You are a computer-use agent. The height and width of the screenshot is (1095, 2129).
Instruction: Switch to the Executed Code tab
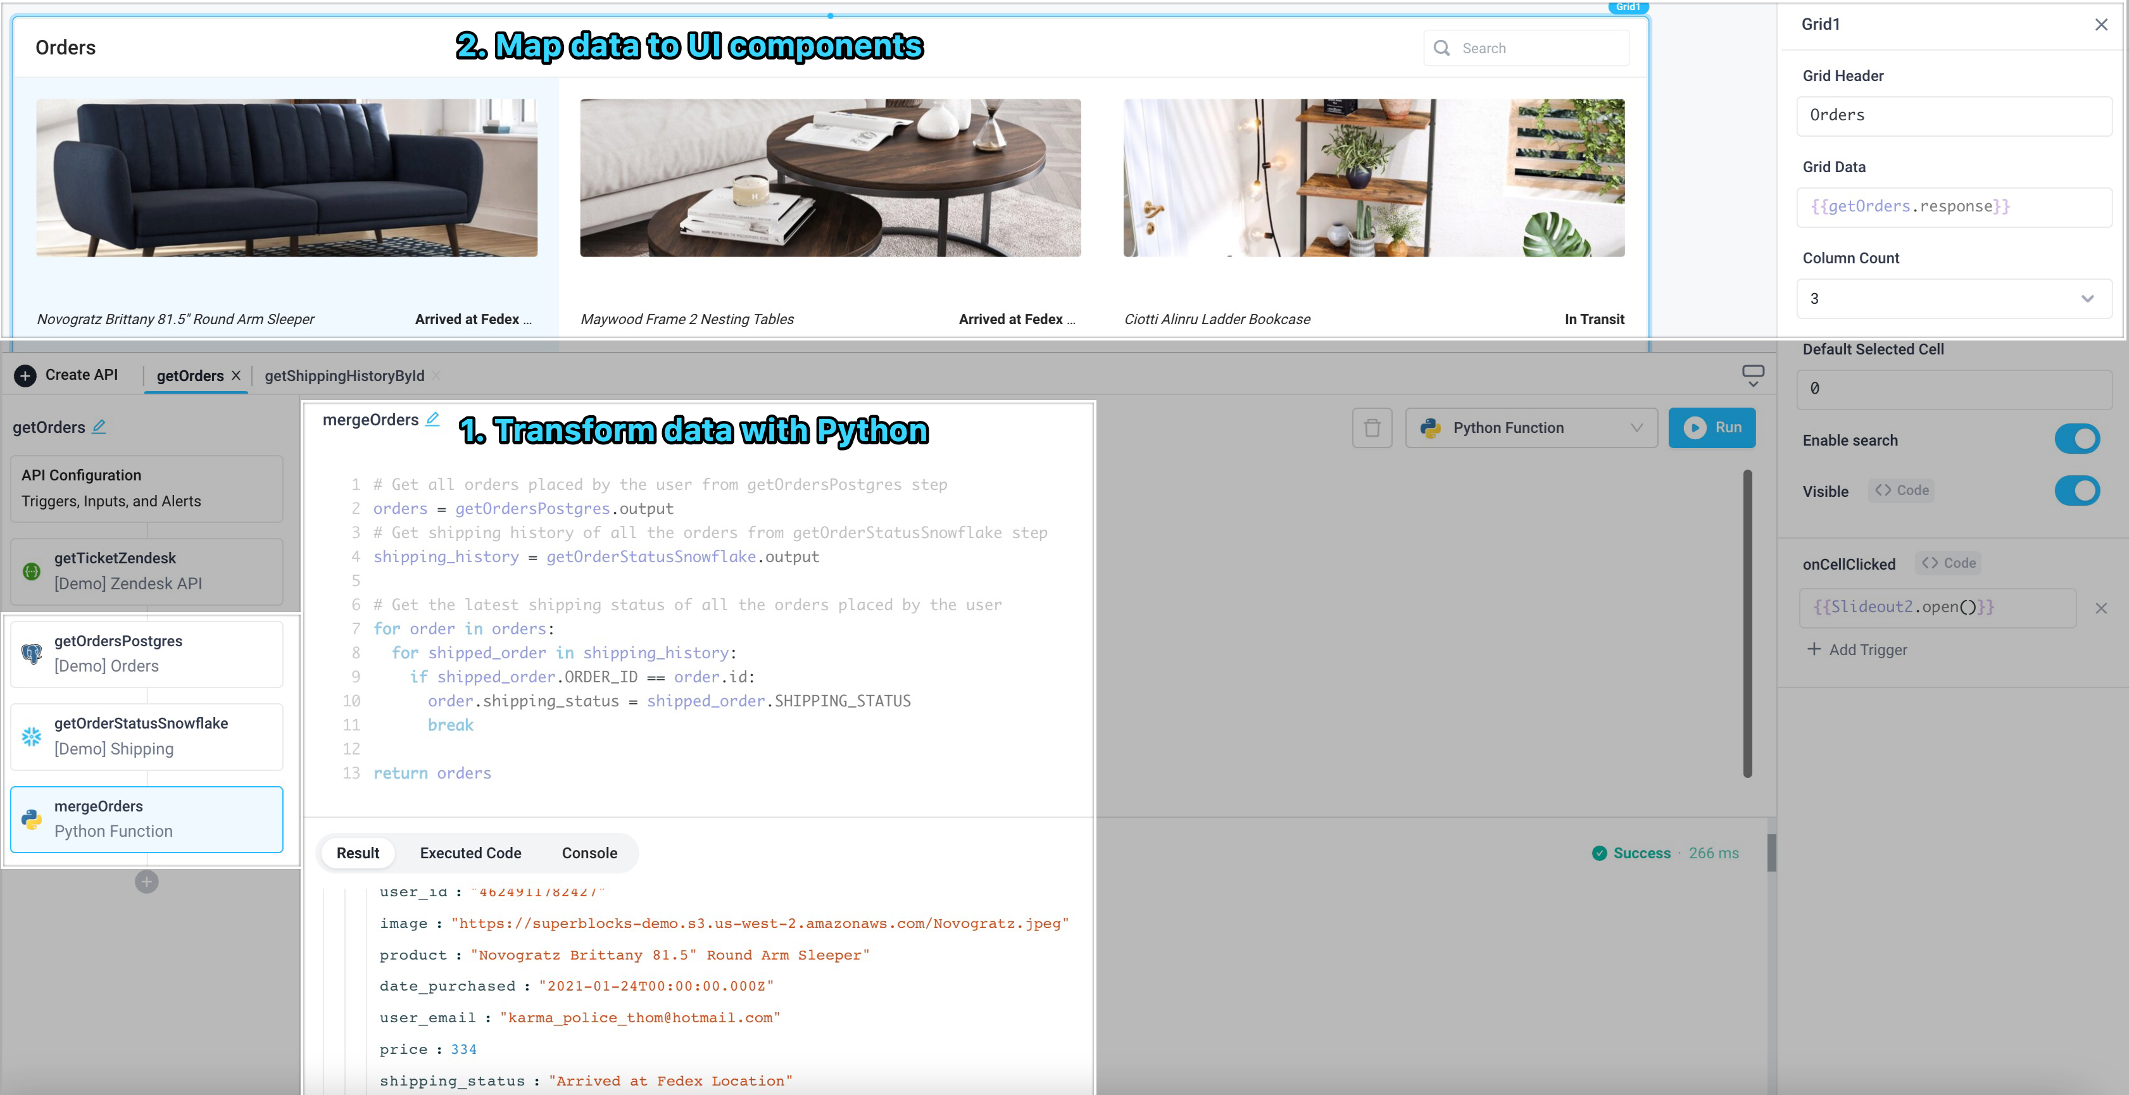pyautogui.click(x=470, y=853)
